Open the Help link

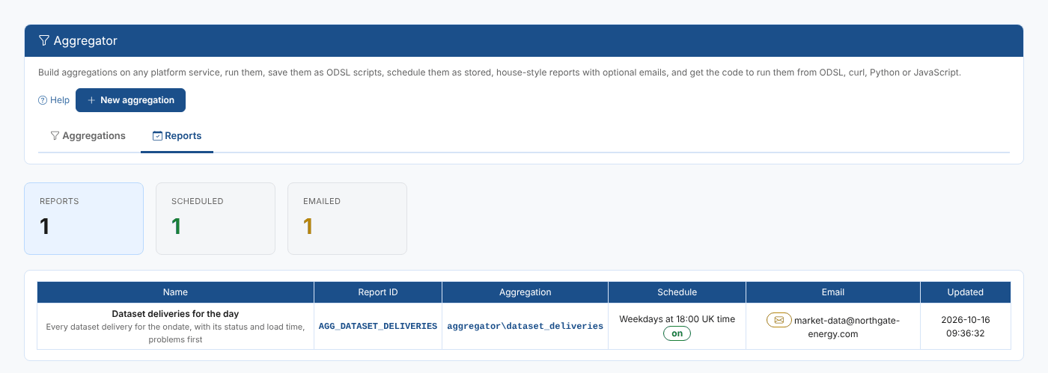tap(54, 100)
